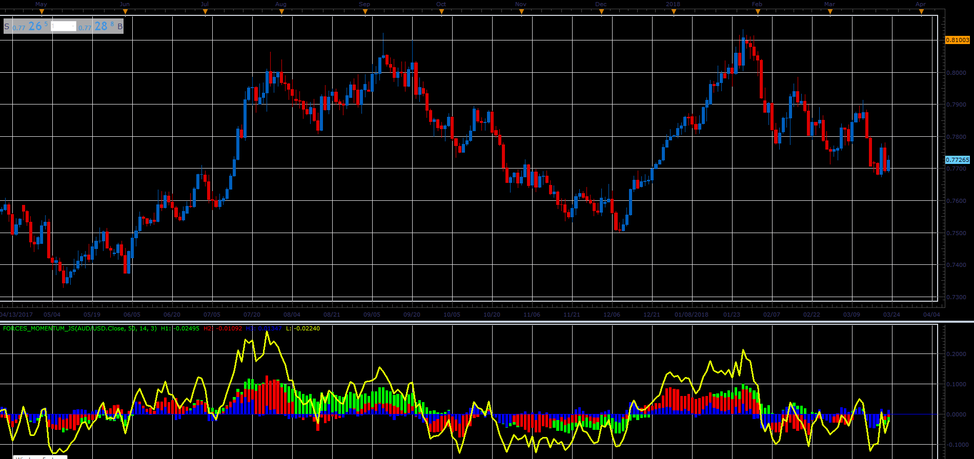Select the orange Oct timeline marker
The image size is (974, 459).
point(442,11)
